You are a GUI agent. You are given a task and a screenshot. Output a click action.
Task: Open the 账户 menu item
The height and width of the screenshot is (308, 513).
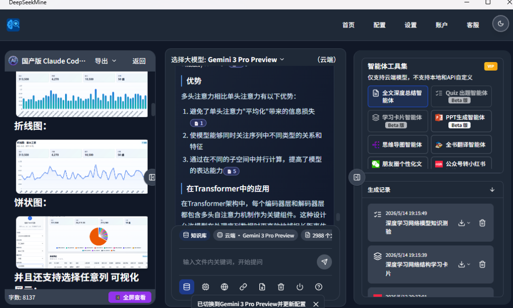click(441, 25)
